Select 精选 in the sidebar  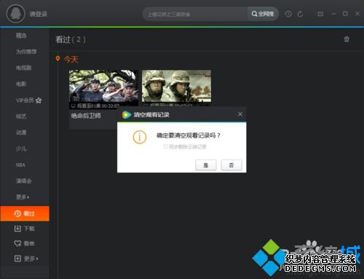pos(21,36)
